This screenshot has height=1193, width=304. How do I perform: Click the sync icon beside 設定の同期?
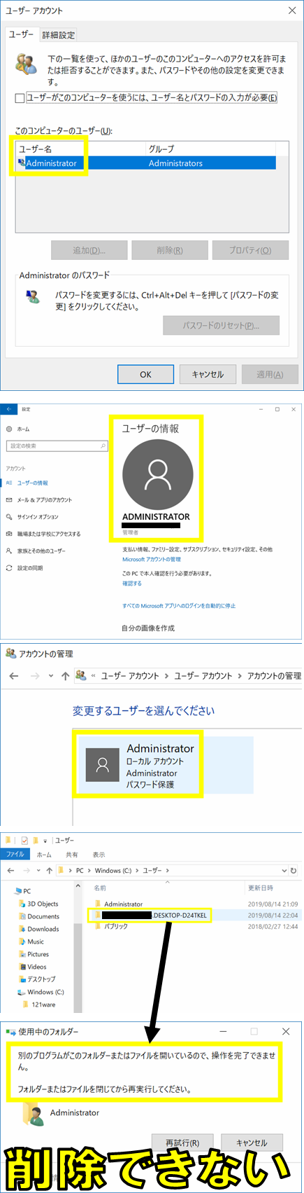(x=9, y=567)
